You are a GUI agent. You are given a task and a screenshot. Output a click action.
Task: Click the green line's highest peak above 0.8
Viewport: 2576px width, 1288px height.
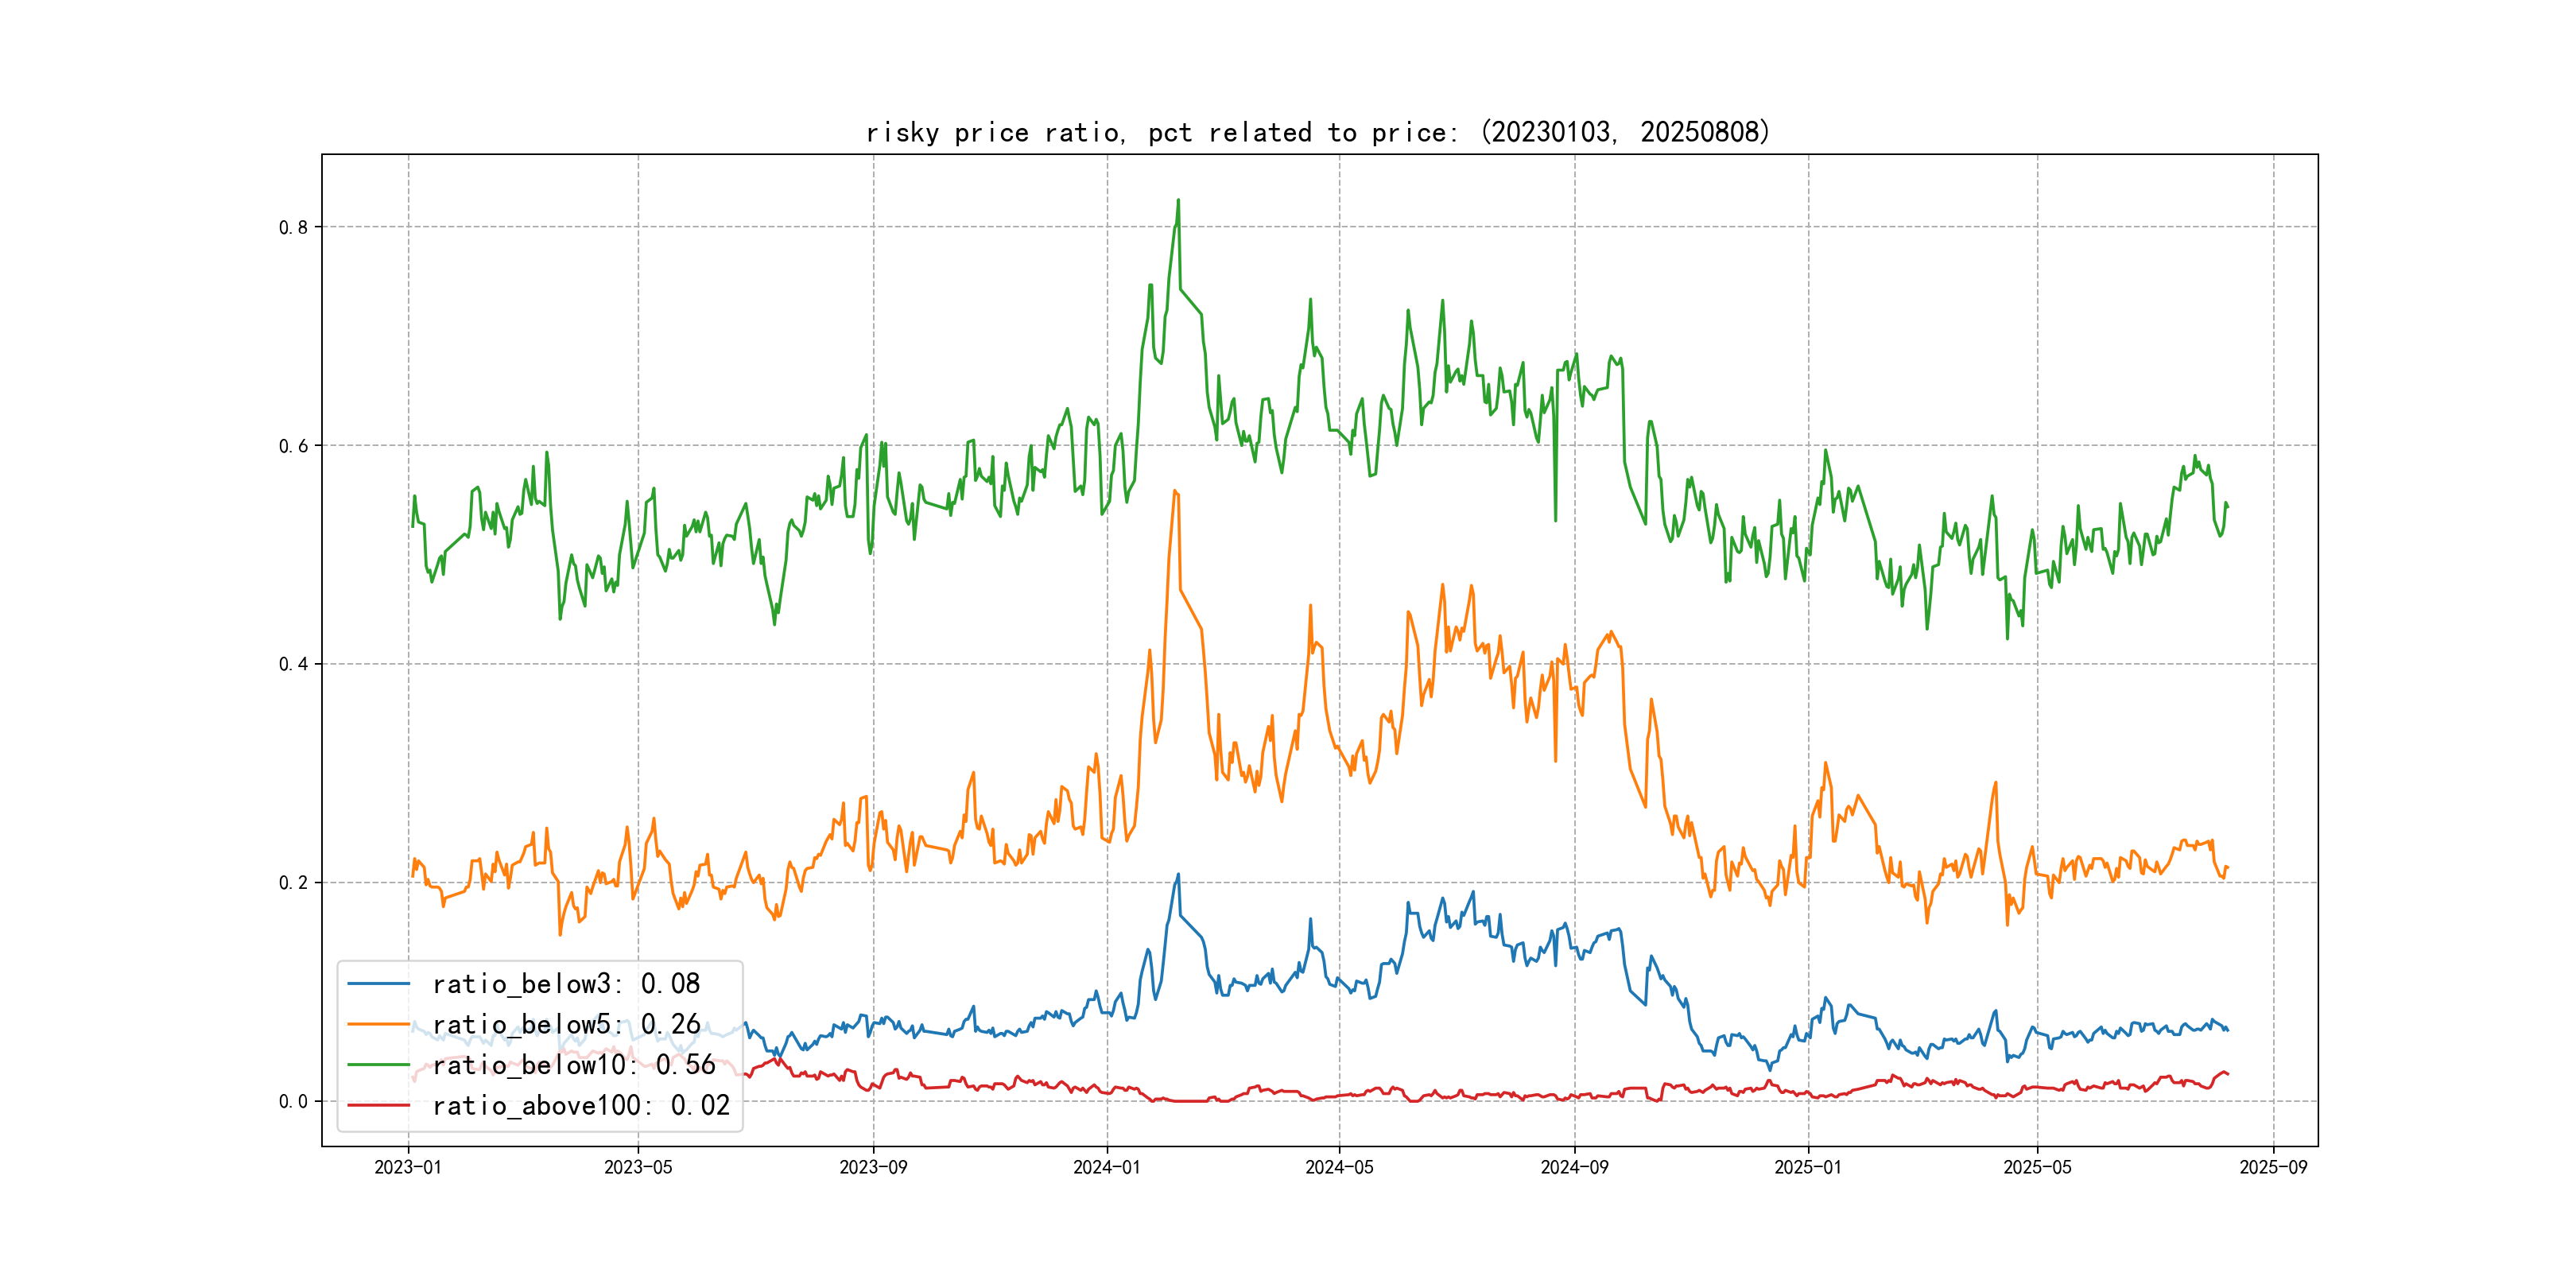click(1178, 201)
